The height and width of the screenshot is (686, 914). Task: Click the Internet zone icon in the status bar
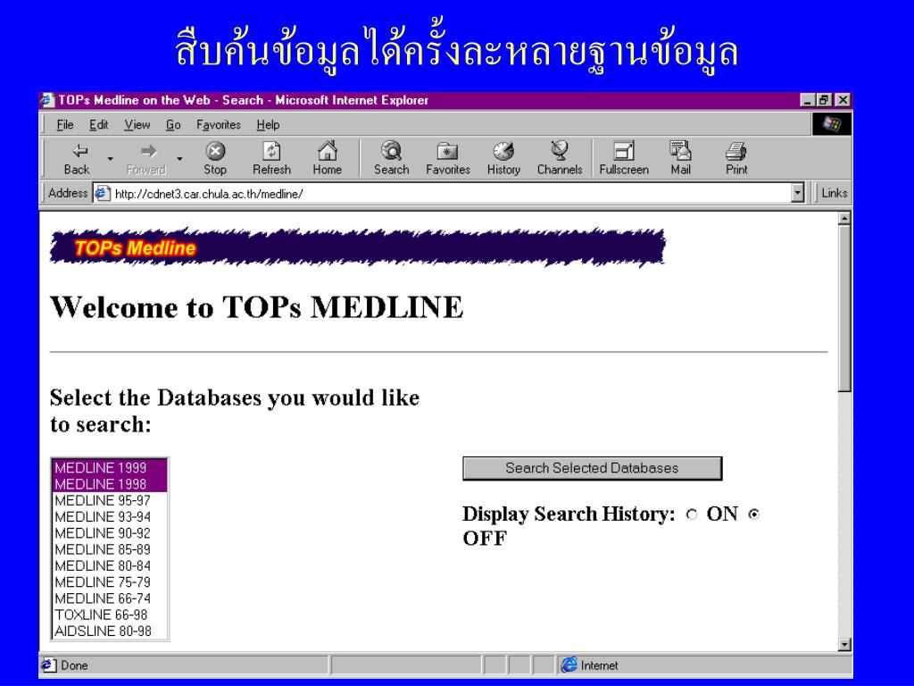tap(569, 665)
